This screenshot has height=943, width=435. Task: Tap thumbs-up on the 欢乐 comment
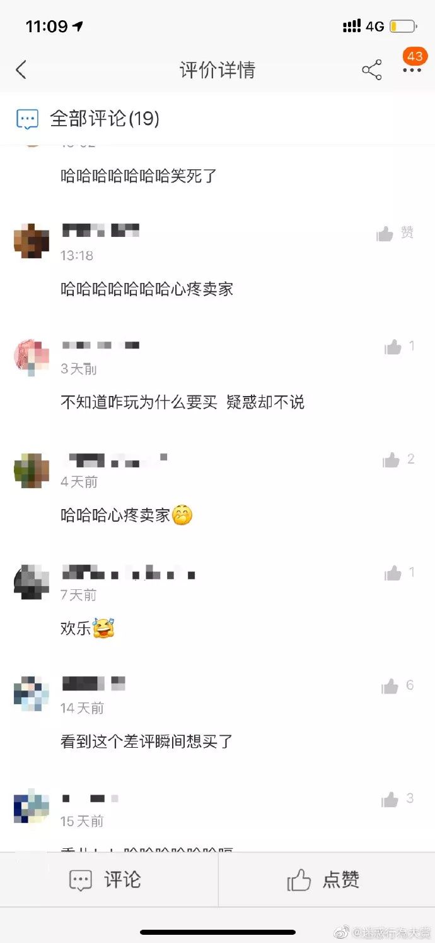click(x=400, y=573)
